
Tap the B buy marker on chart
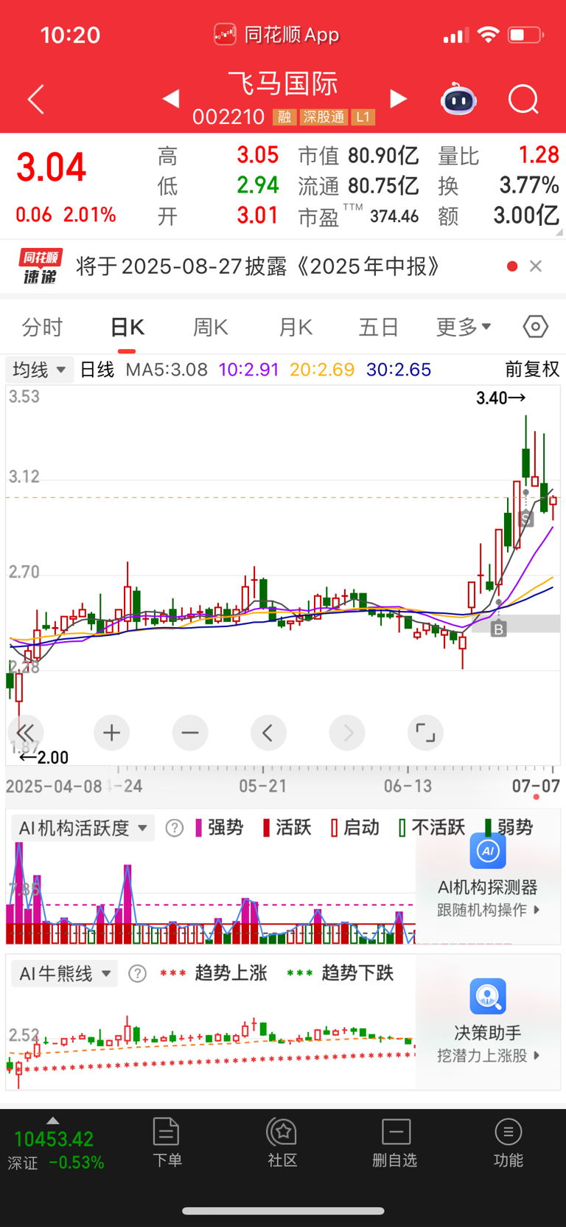coord(499,629)
